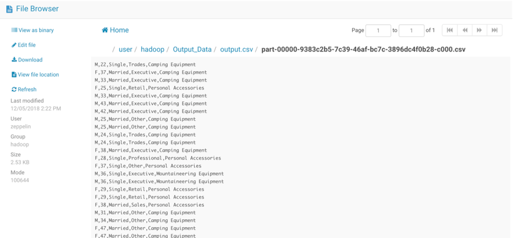
Task: Open the user breadcrumb folder
Action: coord(125,49)
